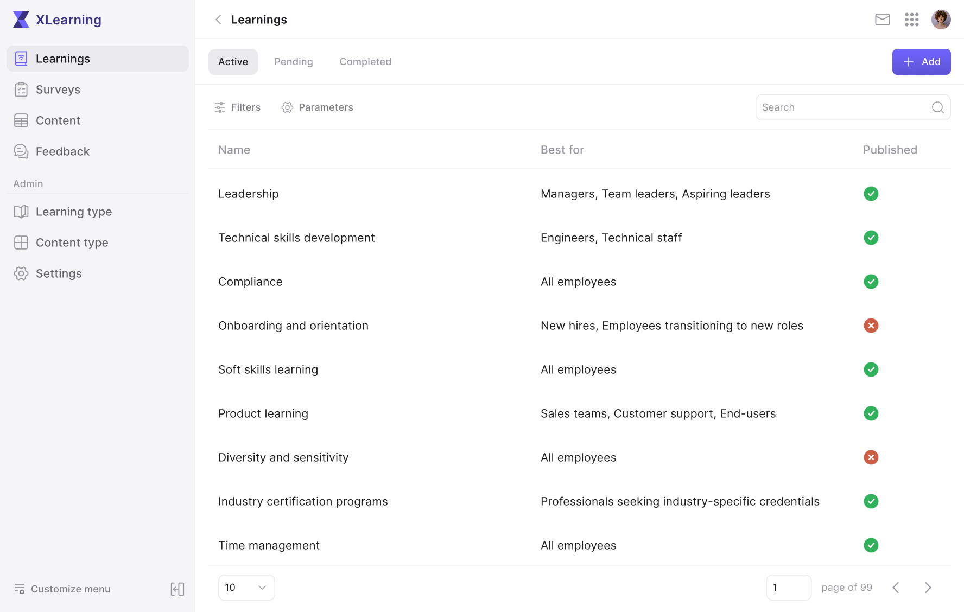964x612 pixels.
Task: Click the XLearning logo icon
Action: coord(21,20)
